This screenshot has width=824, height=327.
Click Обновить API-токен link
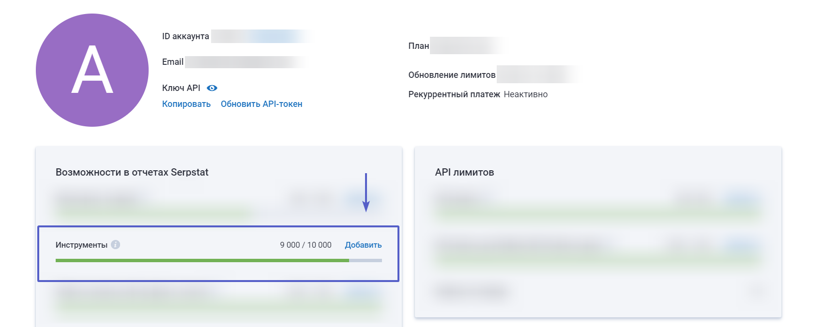pyautogui.click(x=261, y=104)
